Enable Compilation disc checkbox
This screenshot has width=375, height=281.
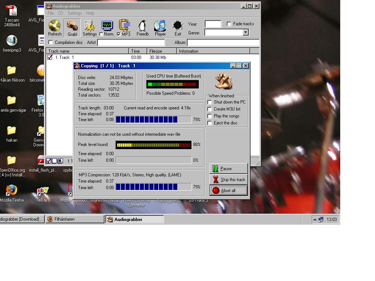coord(51,42)
